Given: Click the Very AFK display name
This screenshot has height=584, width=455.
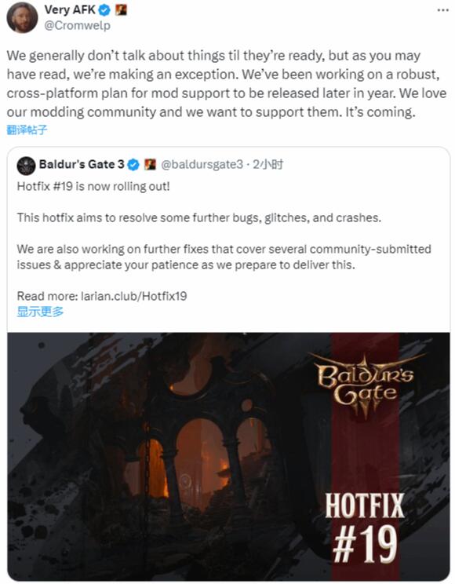Looking at the screenshot, I should (x=70, y=9).
